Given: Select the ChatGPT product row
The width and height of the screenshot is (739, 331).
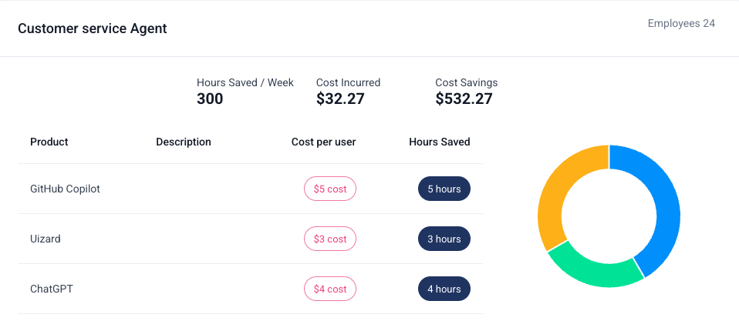Looking at the screenshot, I should [52, 289].
